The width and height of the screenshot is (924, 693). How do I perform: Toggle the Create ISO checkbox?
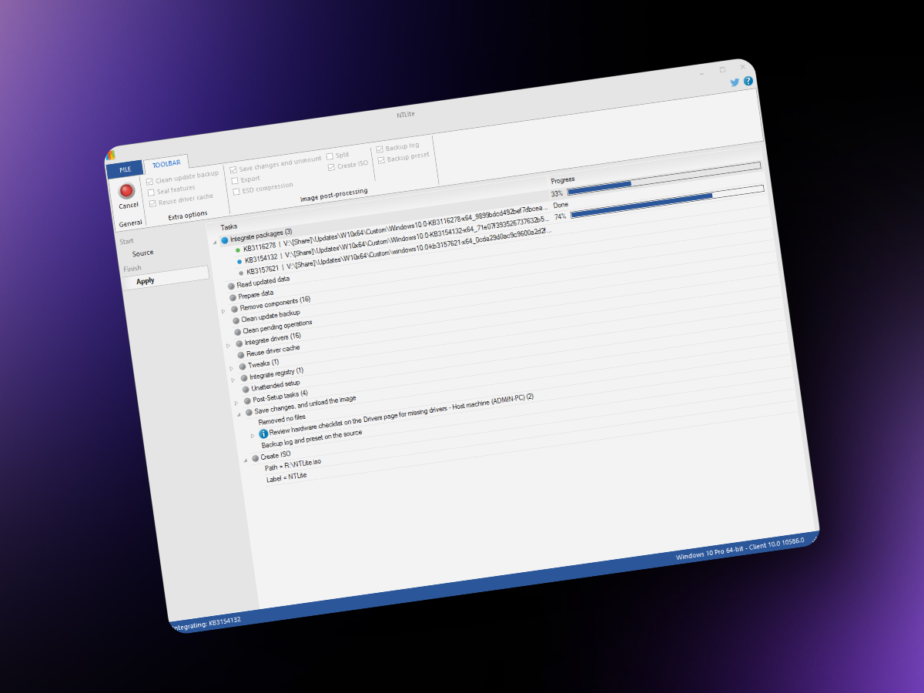click(331, 167)
